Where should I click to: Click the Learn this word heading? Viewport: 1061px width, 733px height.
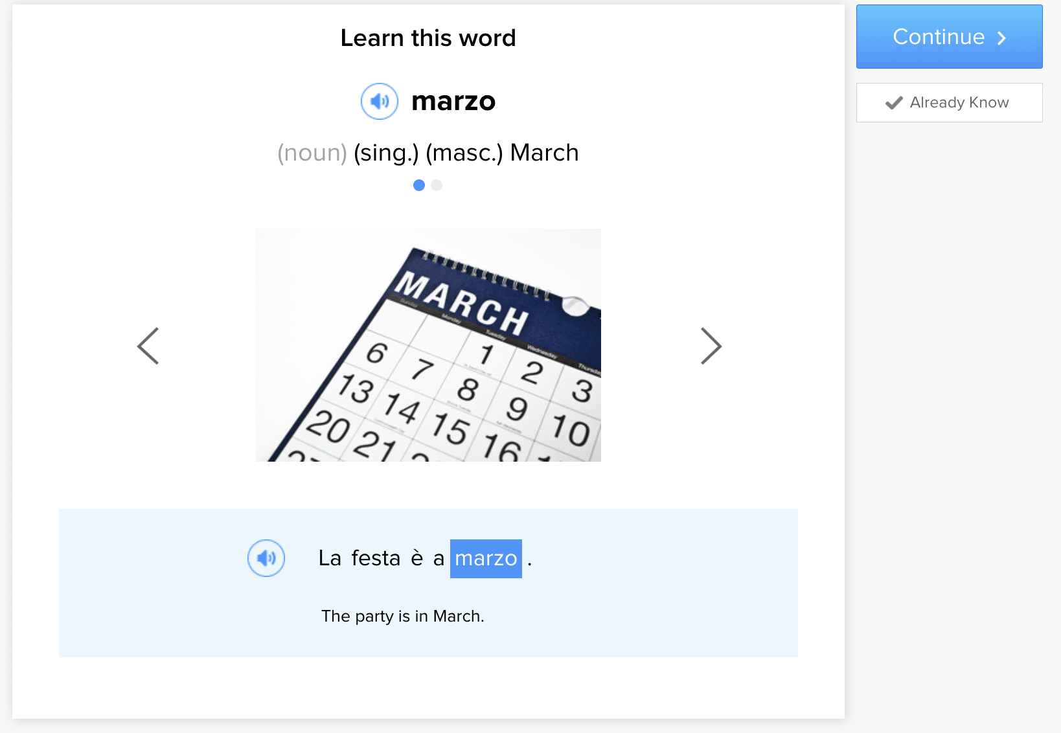tap(428, 38)
